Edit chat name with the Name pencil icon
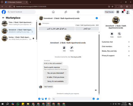The image size is (133, 106). click(x=72, y=48)
